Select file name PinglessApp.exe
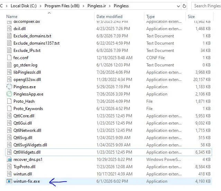This screenshot has width=221, height=191. 28,94
